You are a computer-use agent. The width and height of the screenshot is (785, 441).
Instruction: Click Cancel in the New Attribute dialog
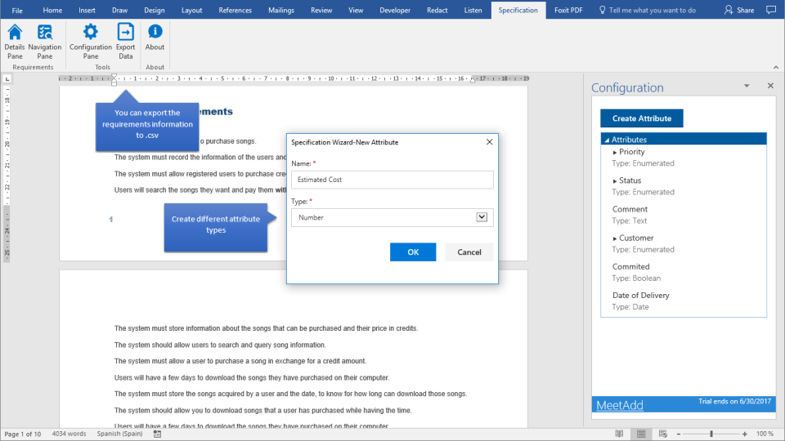(x=469, y=252)
